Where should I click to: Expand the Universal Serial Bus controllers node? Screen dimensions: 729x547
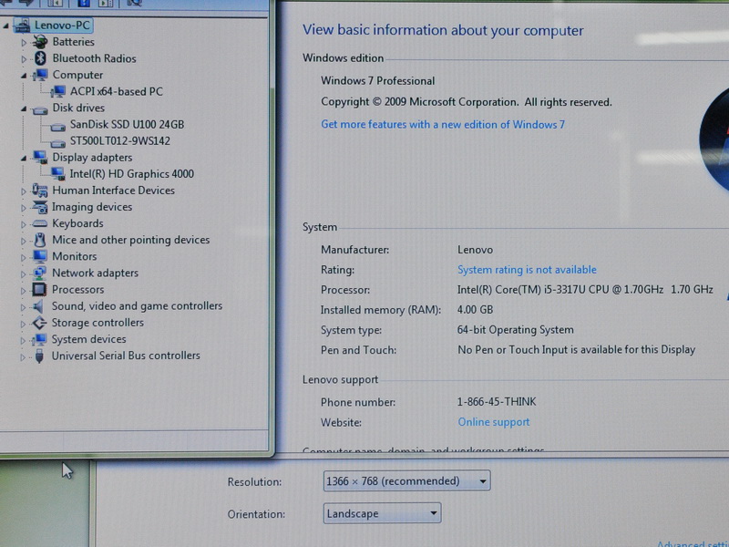pos(22,356)
